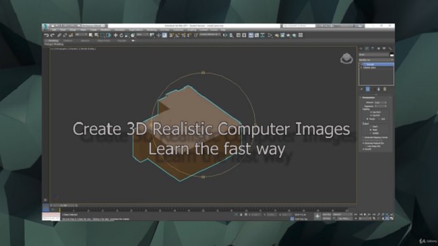The height and width of the screenshot is (246, 438).
Task: Toggle the Cap End checkbox
Action: [371, 115]
